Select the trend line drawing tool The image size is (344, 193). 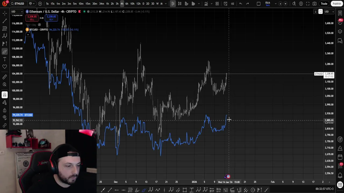click(5, 21)
